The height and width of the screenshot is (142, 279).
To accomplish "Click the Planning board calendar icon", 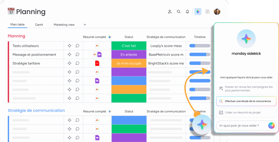I will coord(11,11).
